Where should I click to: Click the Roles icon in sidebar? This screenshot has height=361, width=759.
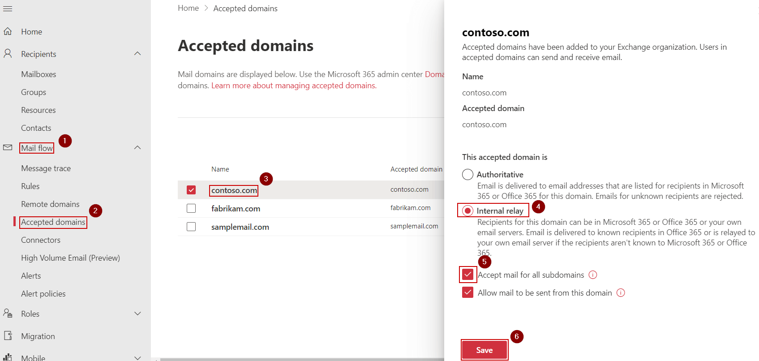point(8,313)
